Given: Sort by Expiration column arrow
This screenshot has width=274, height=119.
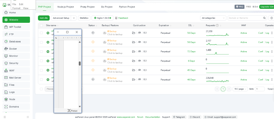Looking at the screenshot, I should pyautogui.click(x=170, y=25).
